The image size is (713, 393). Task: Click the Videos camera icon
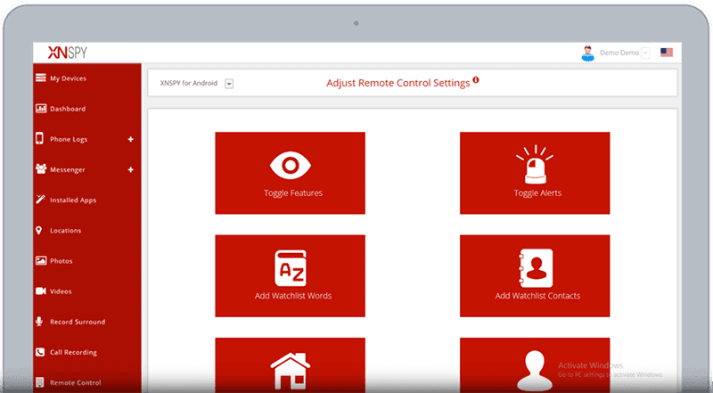point(41,291)
